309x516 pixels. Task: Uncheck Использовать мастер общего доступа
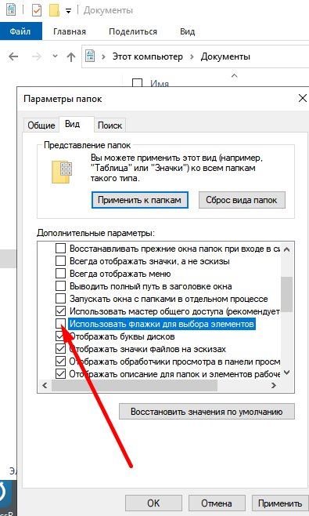60,311
